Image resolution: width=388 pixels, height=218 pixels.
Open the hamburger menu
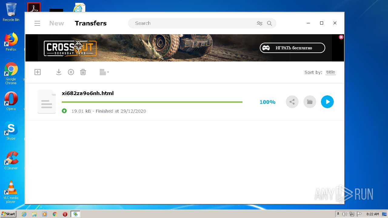click(37, 23)
